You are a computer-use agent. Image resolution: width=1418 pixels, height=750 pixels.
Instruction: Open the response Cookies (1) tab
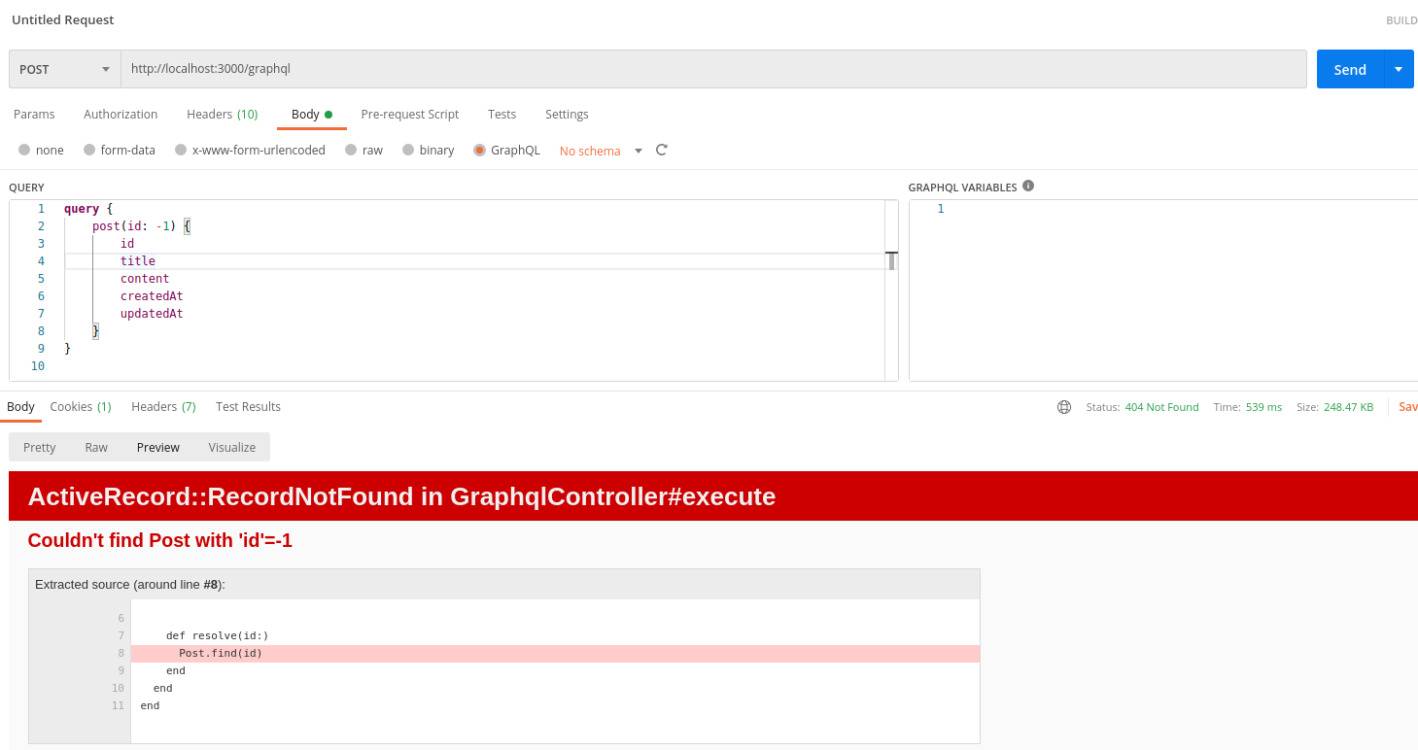coord(81,407)
